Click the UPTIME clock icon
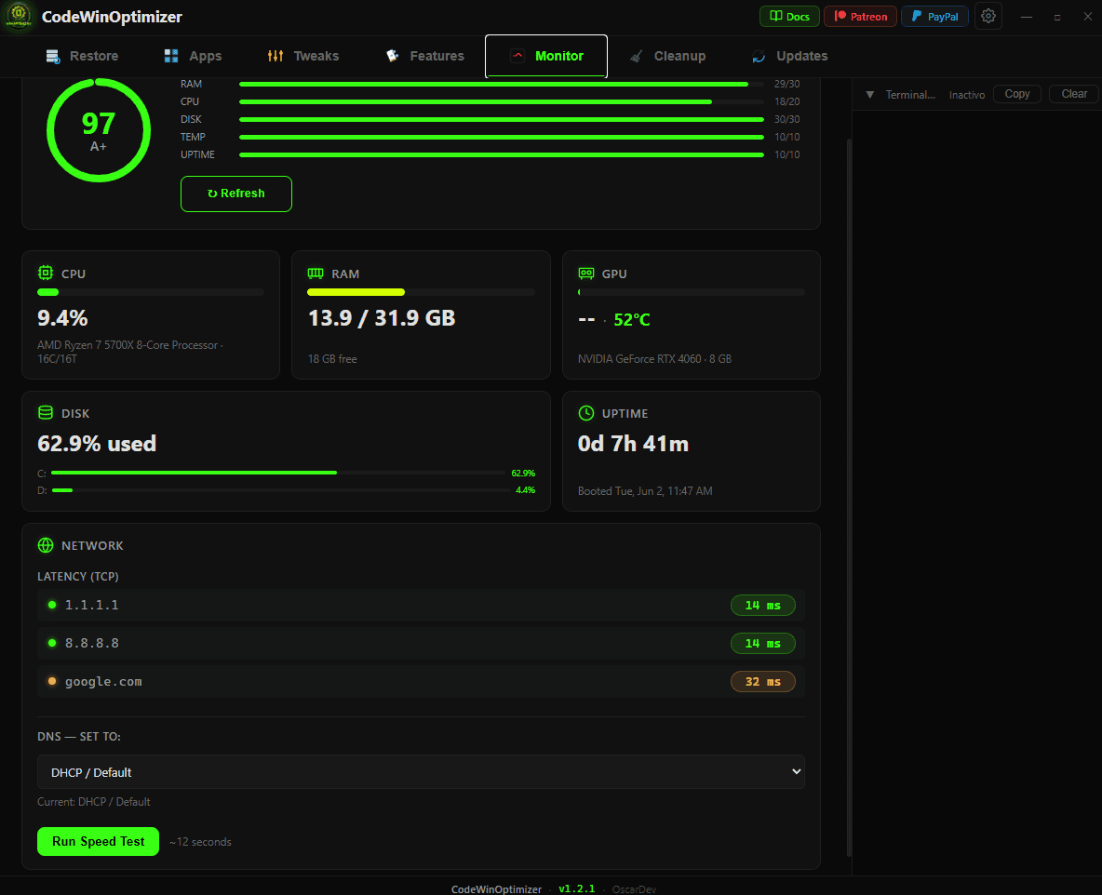The width and height of the screenshot is (1102, 895). pos(586,413)
